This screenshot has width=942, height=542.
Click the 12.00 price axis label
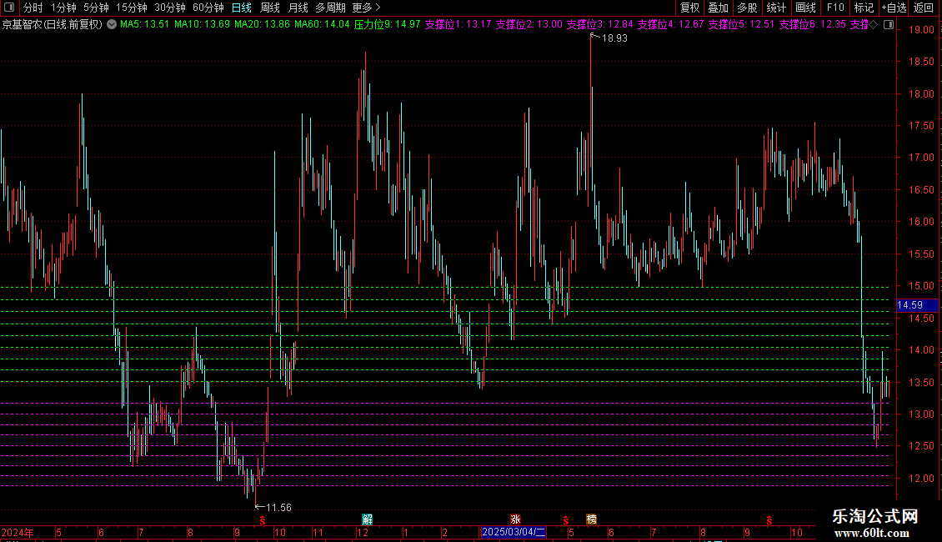click(x=921, y=479)
